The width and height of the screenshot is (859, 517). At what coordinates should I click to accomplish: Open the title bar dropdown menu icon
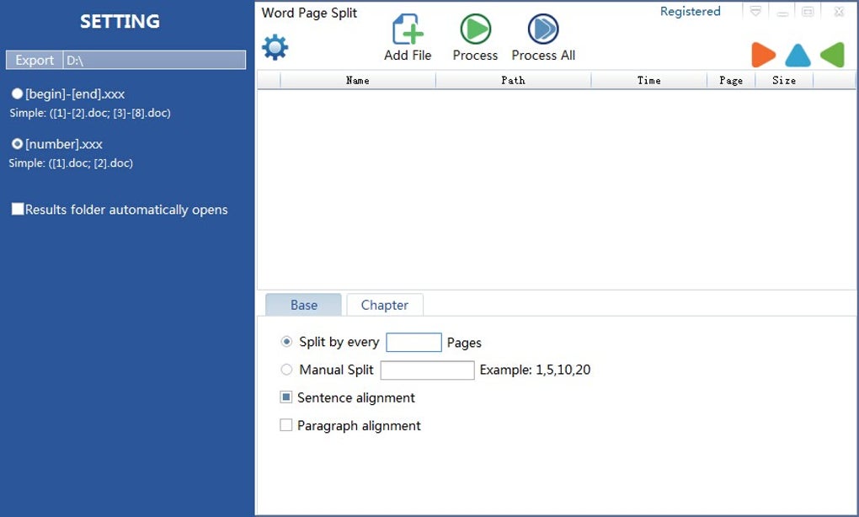755,12
